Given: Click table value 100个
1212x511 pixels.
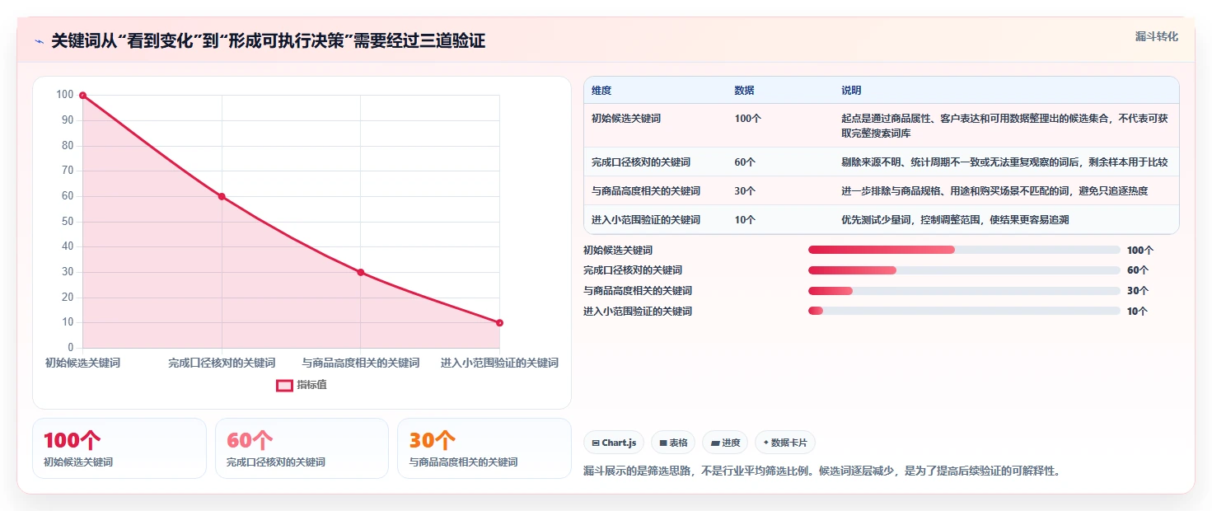Looking at the screenshot, I should [748, 119].
